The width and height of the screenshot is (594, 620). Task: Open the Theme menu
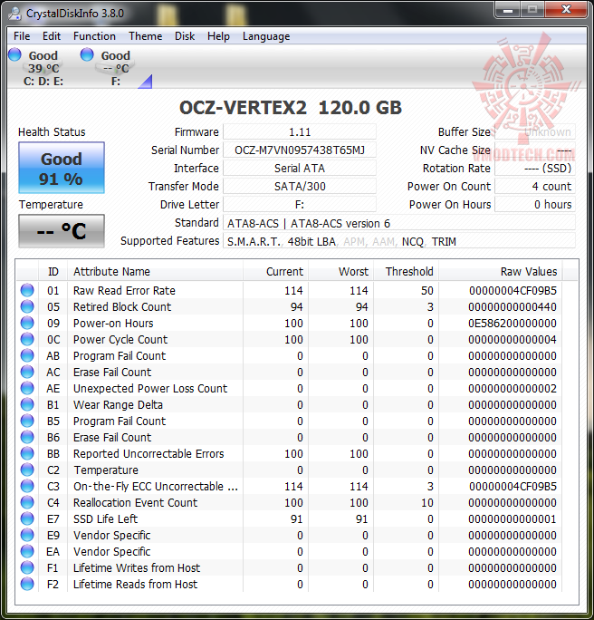146,36
